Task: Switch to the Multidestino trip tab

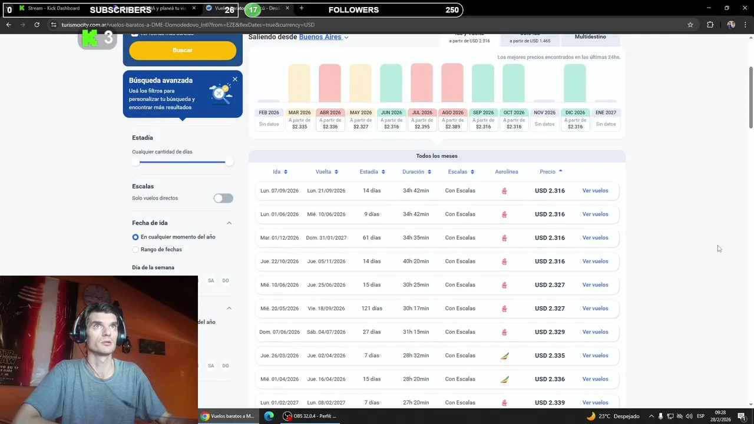Action: point(590,37)
